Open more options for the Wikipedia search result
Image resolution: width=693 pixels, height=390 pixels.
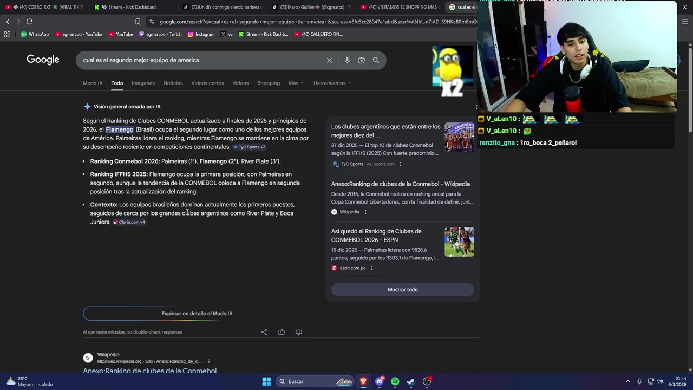[x=208, y=361]
